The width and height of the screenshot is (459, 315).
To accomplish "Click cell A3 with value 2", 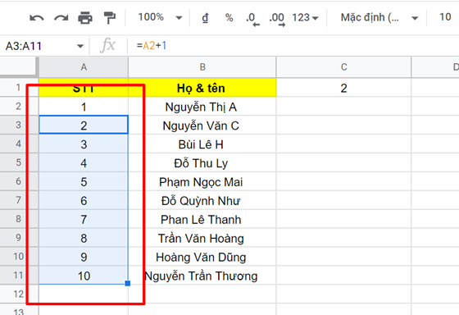I will [x=84, y=126].
